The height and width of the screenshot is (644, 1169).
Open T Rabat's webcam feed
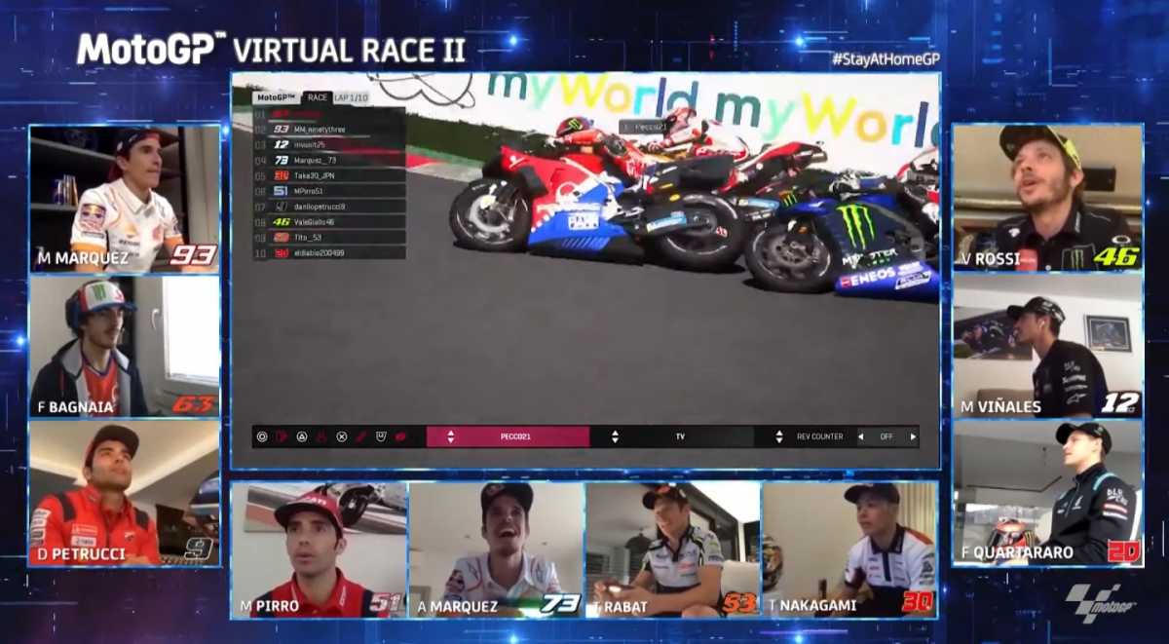[673, 550]
